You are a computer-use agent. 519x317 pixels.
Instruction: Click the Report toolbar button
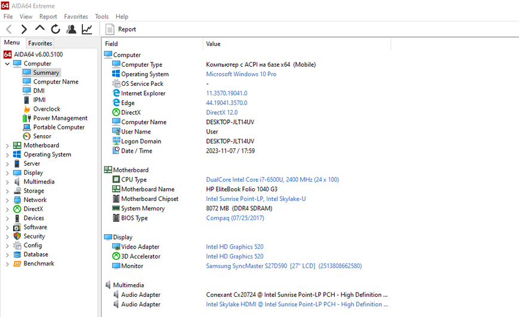[x=121, y=29]
